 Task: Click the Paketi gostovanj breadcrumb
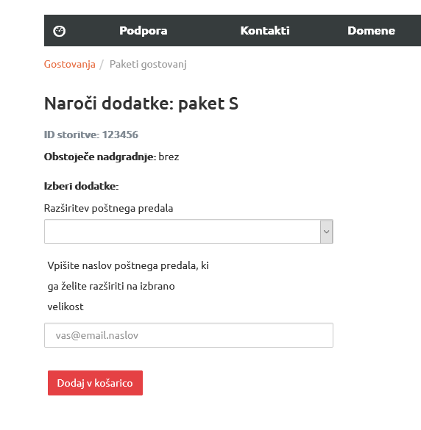[148, 64]
